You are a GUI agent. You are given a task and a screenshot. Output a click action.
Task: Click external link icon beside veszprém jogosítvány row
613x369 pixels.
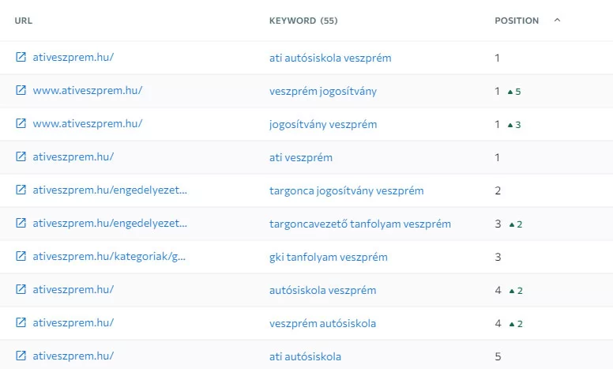[21, 91]
